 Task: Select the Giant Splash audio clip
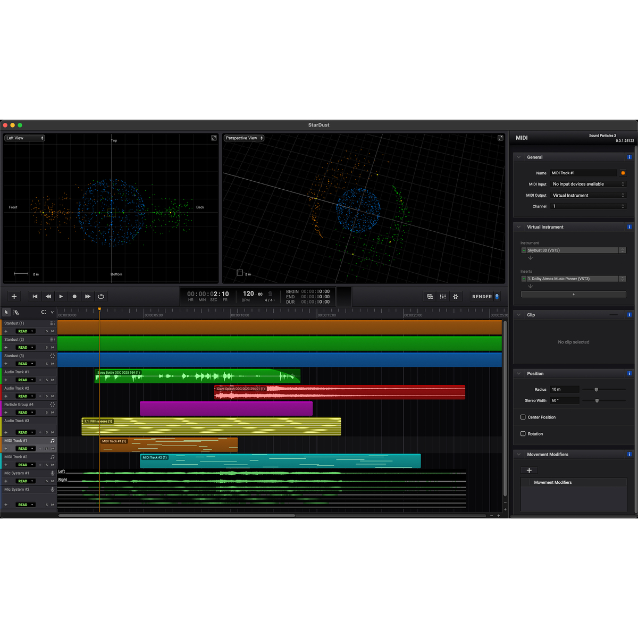click(340, 392)
